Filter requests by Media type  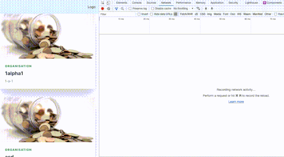pyautogui.click(x=217, y=14)
